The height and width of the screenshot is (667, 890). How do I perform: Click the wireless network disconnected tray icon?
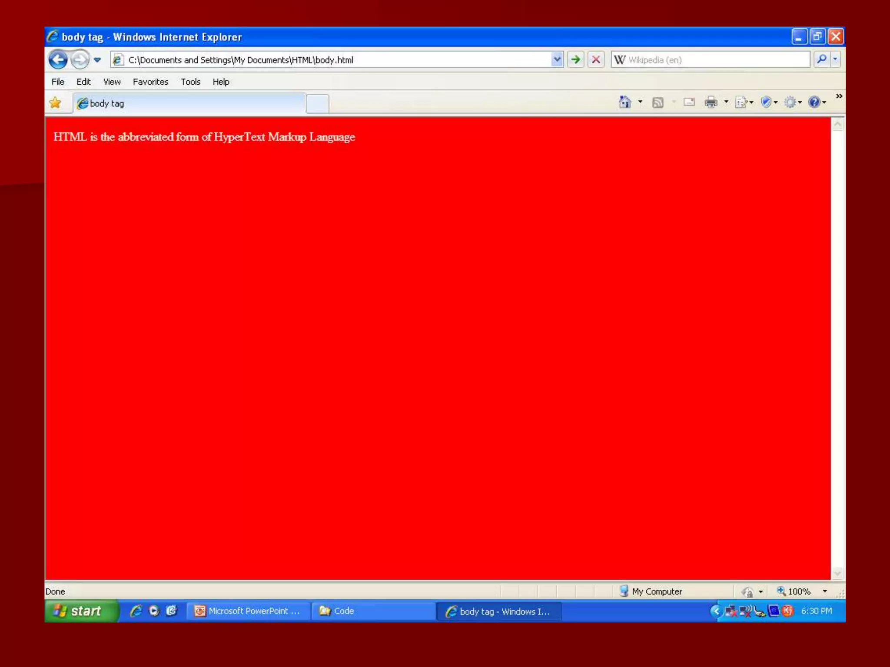coord(746,611)
